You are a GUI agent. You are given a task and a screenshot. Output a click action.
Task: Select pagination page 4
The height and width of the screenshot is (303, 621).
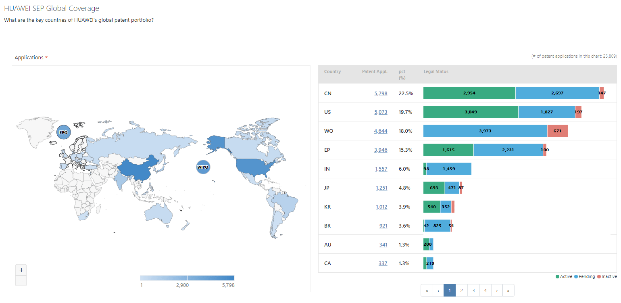click(x=485, y=290)
